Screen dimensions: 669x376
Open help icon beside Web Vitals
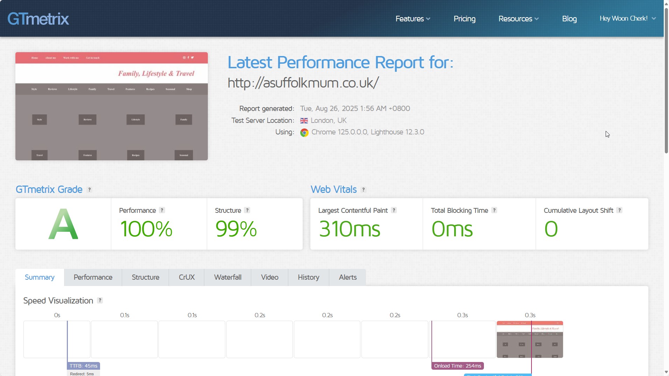[x=364, y=190]
